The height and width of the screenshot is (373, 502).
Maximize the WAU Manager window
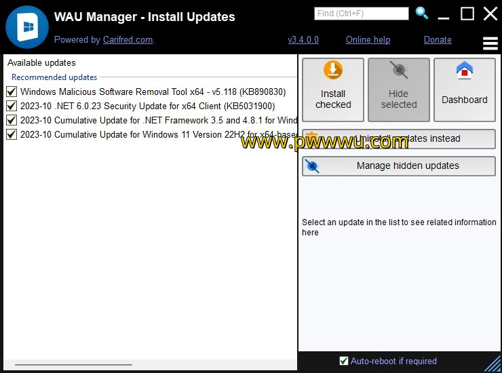[467, 14]
